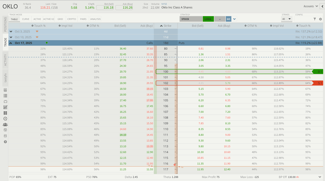Screen dimensions: 325x181
Task: Switch to the CURVE trade mode tab
Action: pyautogui.click(x=26, y=19)
